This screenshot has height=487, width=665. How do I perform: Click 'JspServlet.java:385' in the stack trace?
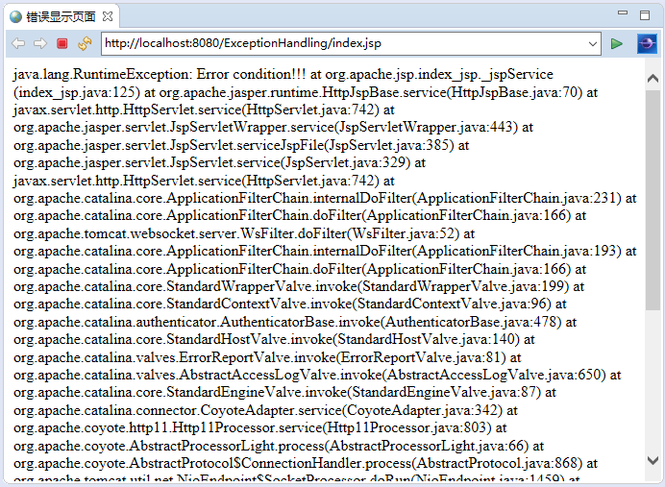click(x=389, y=145)
